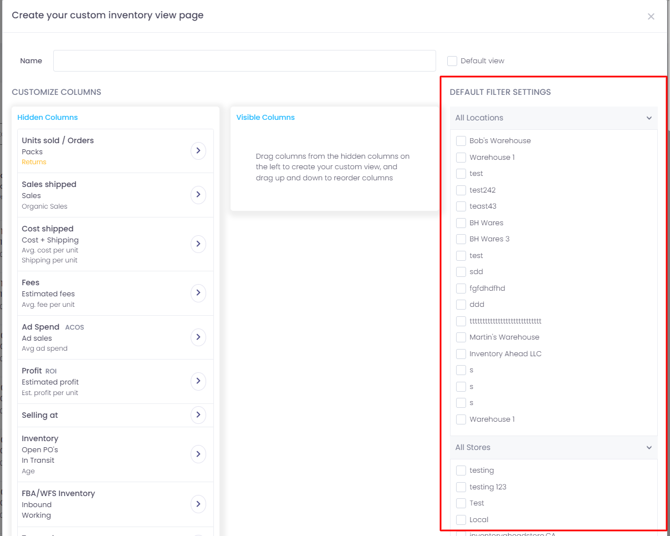Click the arrow icon beside Ad Spend
The height and width of the screenshot is (536, 670).
198,337
